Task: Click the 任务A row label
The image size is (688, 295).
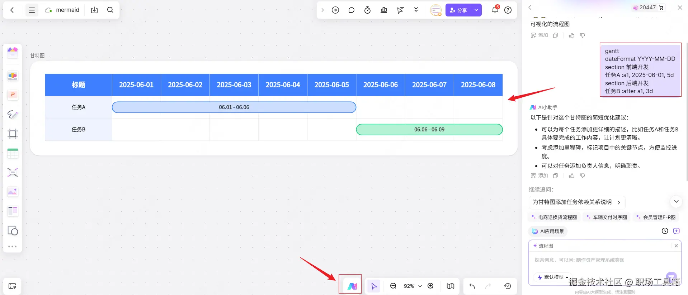Action: coord(79,107)
